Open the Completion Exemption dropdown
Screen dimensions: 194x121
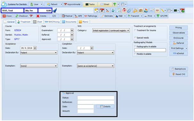[x=95, y=66]
